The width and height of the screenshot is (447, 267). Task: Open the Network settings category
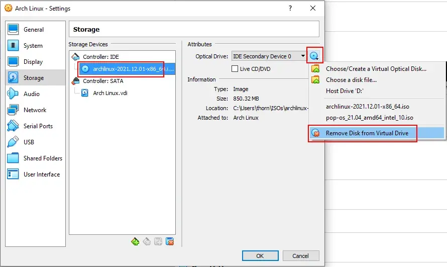35,110
